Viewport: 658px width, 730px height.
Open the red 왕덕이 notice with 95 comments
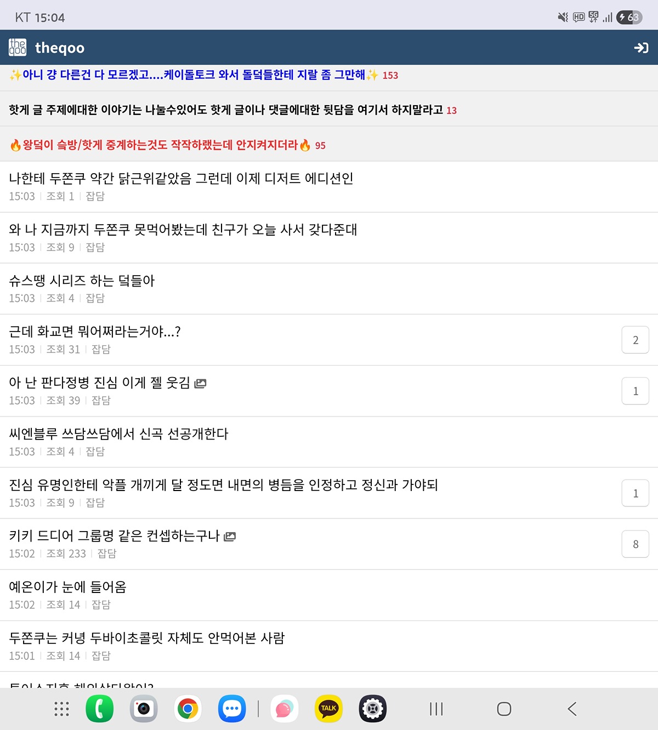coord(160,145)
